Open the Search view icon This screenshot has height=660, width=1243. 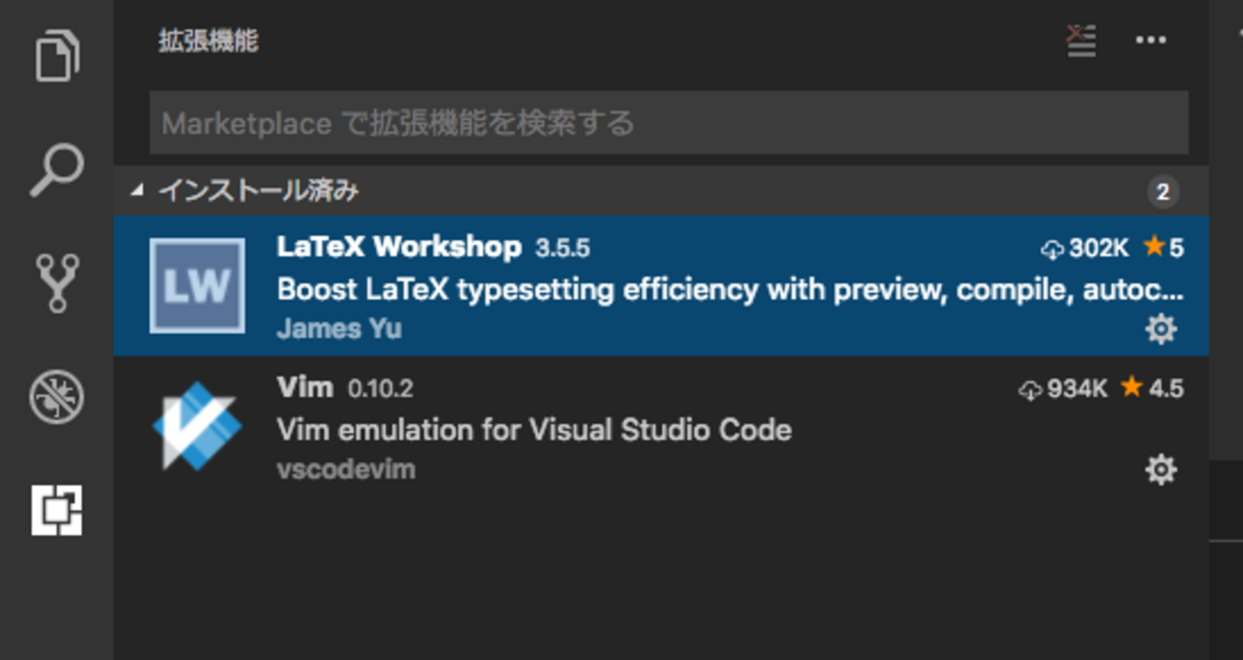[56, 170]
